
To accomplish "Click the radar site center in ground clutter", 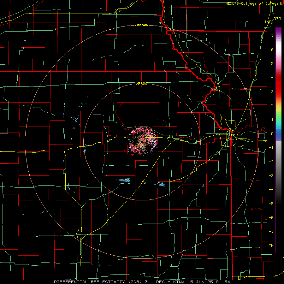I will (x=142, y=141).
